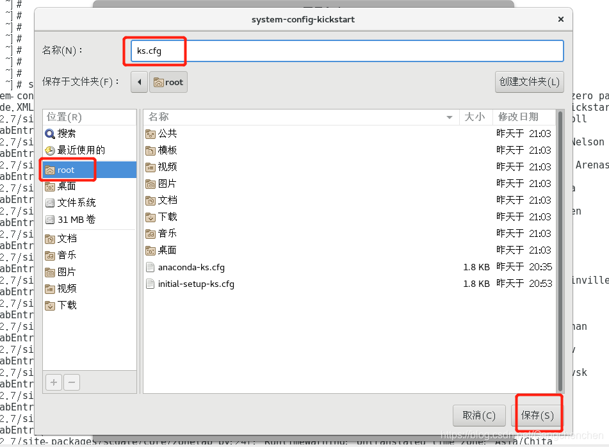The height and width of the screenshot is (447, 609).
Task: Click the file list vertical scrollbar
Action: pyautogui.click(x=560, y=251)
